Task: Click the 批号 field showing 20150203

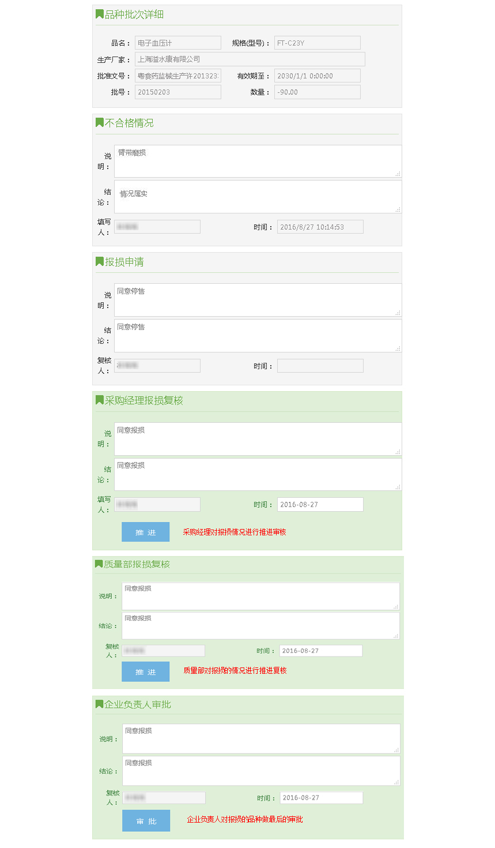Action: tap(177, 92)
